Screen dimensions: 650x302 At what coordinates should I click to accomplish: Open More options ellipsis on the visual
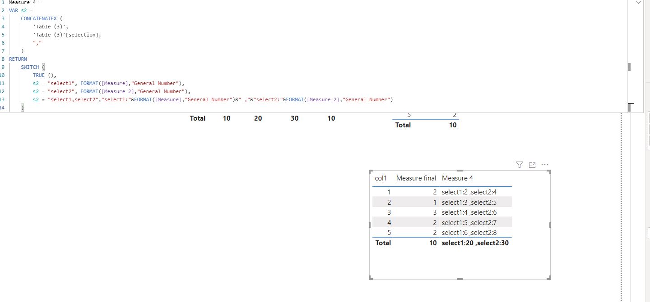click(545, 165)
